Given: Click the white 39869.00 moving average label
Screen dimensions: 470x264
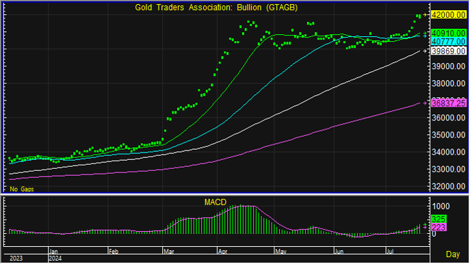Looking at the screenshot, I should 448,51.
